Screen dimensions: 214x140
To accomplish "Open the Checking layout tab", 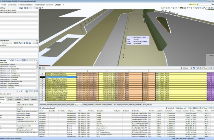I will point(12,5).
